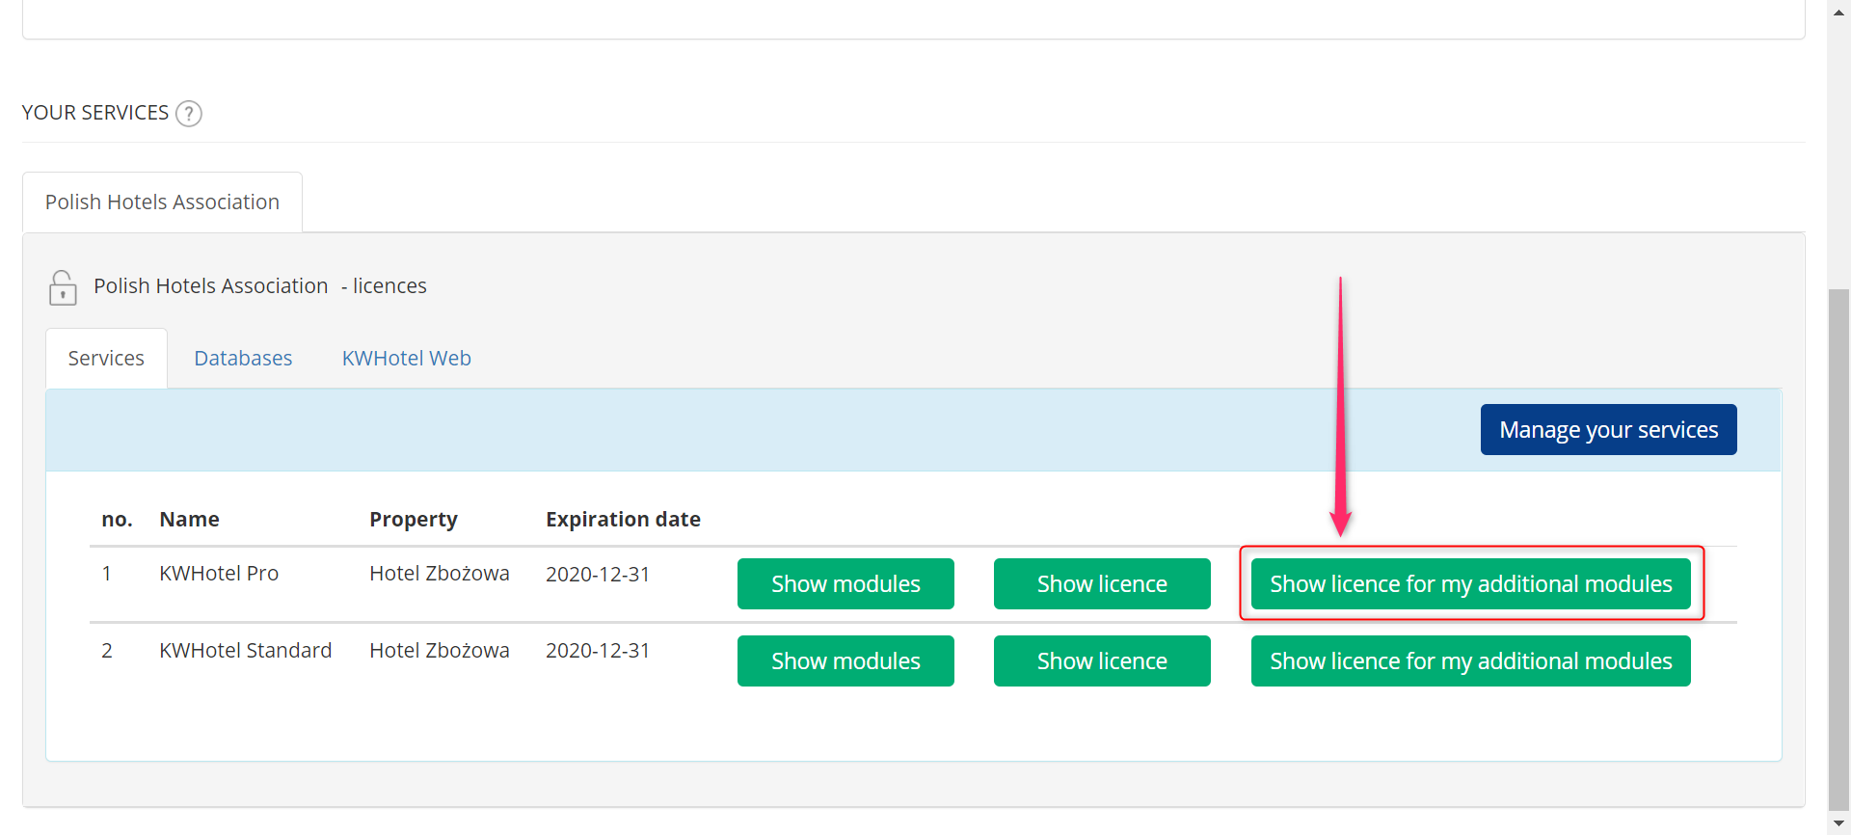Click the padlock icon next to licences heading
This screenshot has width=1851, height=835.
pos(63,287)
